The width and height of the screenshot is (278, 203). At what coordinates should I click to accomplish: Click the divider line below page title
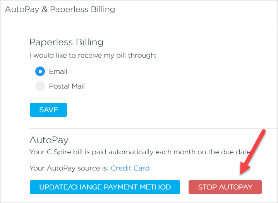(x=139, y=26)
